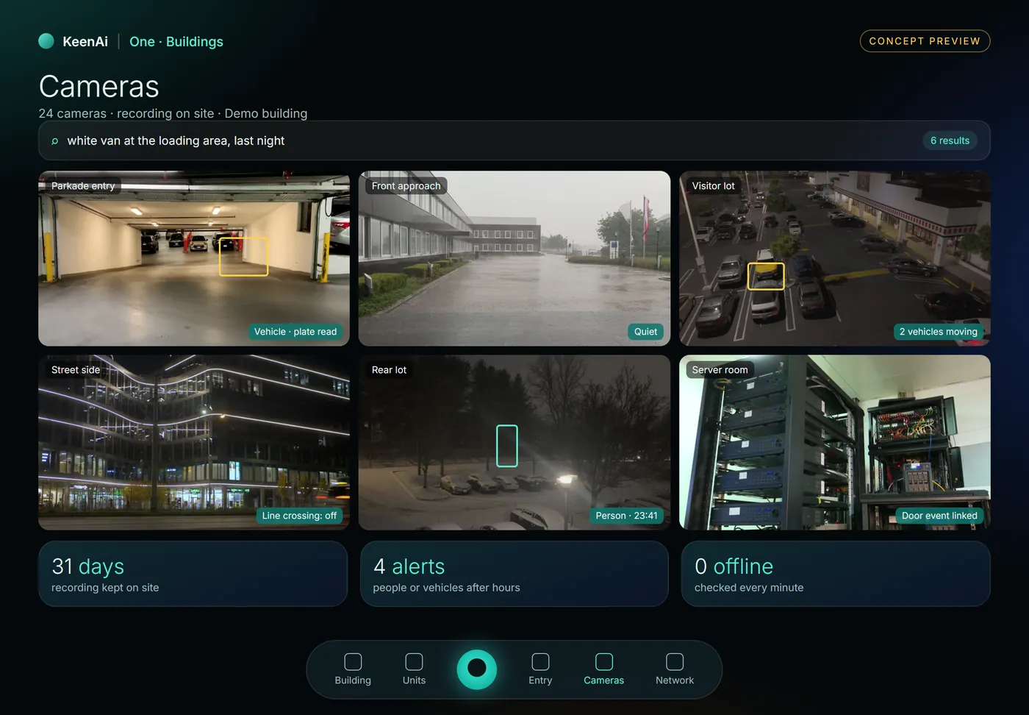Click the search magnifier icon

pyautogui.click(x=54, y=140)
